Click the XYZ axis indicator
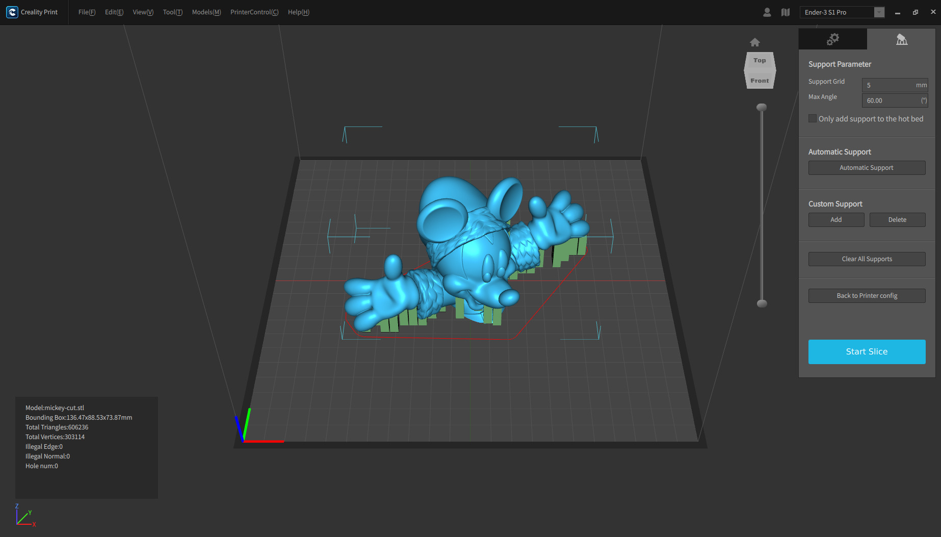 pos(25,515)
